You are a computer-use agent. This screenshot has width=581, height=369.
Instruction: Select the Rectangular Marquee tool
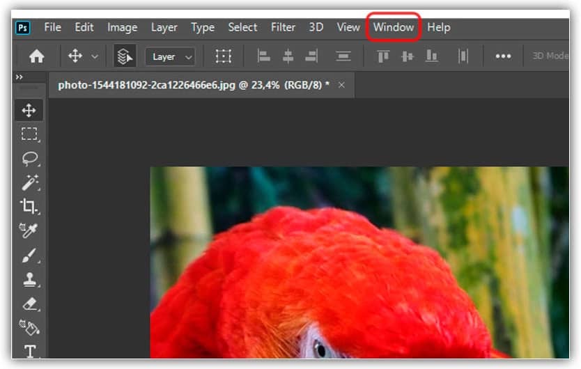(29, 134)
